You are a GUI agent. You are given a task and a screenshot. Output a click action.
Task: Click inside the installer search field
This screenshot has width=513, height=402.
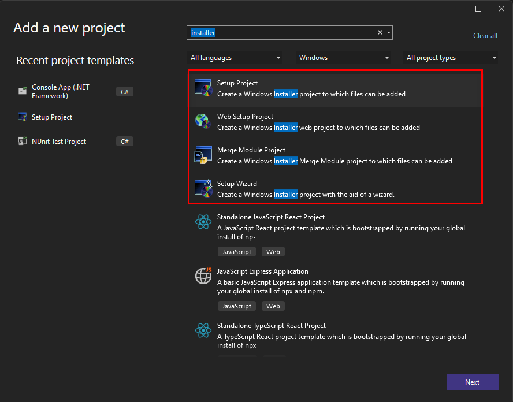(277, 32)
